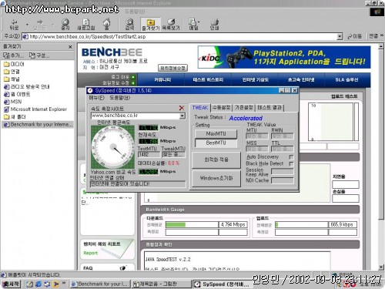Viewport: 385px width, 289px height.
Task: Open the first menu in SySpeed menu bar
Action: coord(96,98)
